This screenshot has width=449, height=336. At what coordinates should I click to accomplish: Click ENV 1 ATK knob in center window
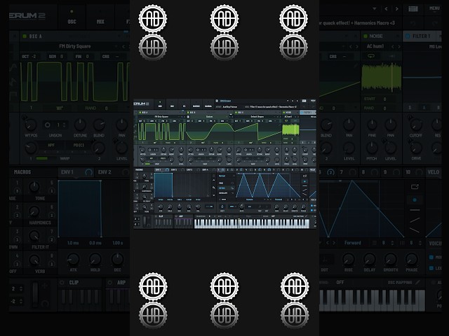point(161,206)
